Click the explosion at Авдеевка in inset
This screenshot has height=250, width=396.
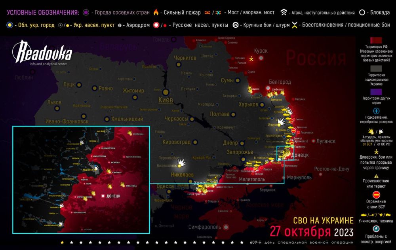point(96,167)
